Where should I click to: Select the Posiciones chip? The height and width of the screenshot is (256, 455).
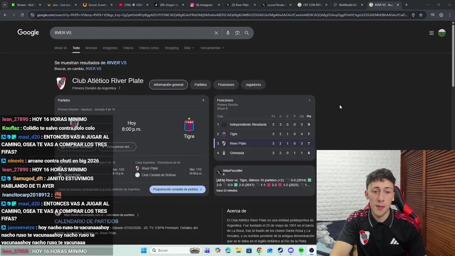[226, 85]
